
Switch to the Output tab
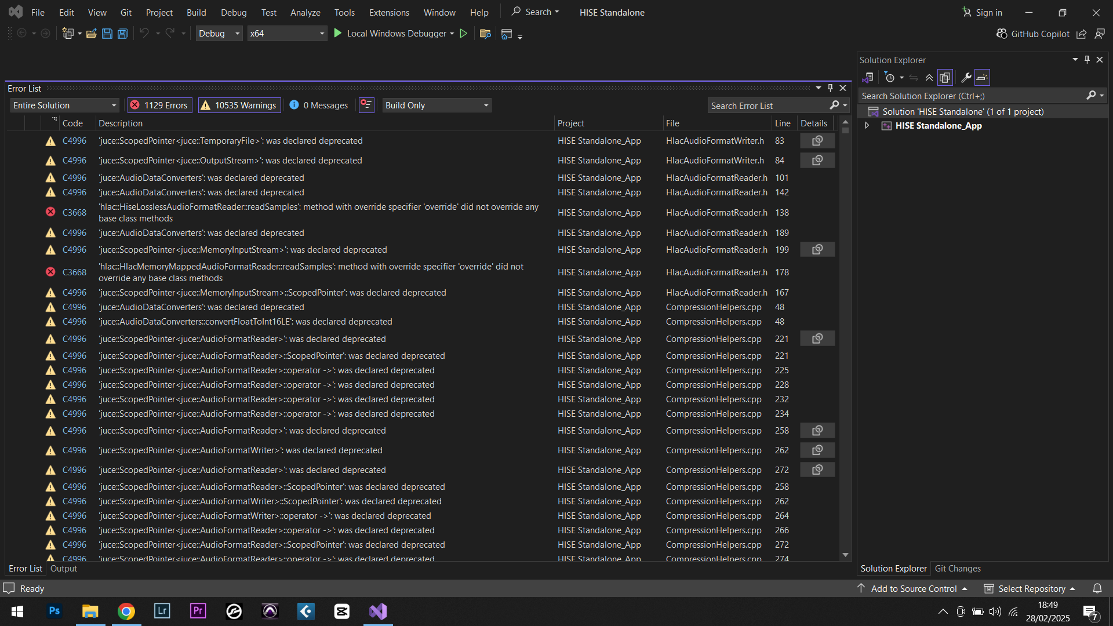click(64, 569)
